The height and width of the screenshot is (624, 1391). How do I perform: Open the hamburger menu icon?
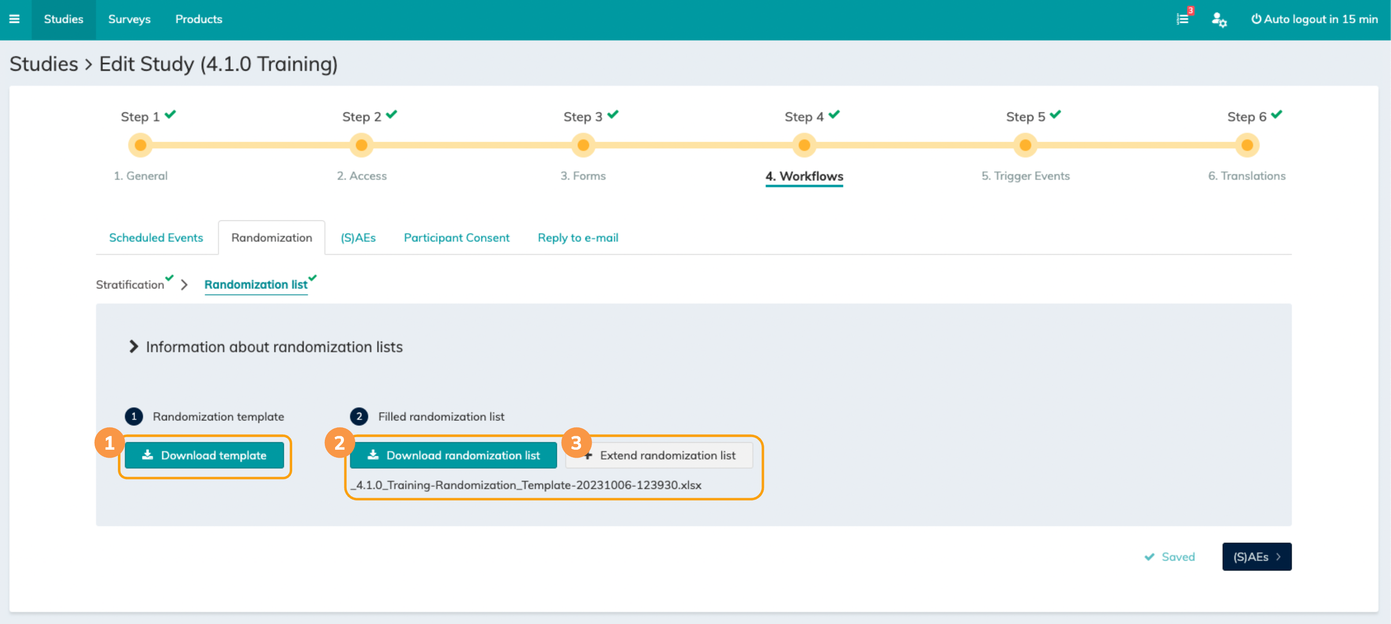[14, 19]
